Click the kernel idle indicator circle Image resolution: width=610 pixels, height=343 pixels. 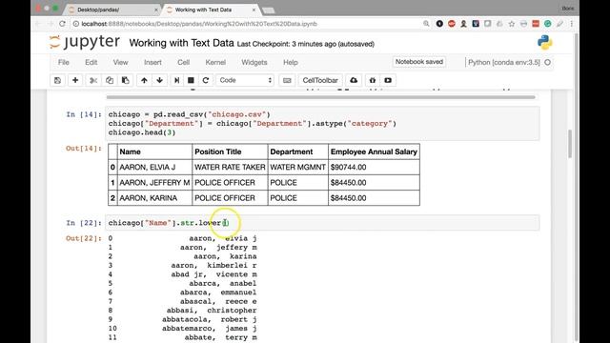pyautogui.click(x=547, y=62)
